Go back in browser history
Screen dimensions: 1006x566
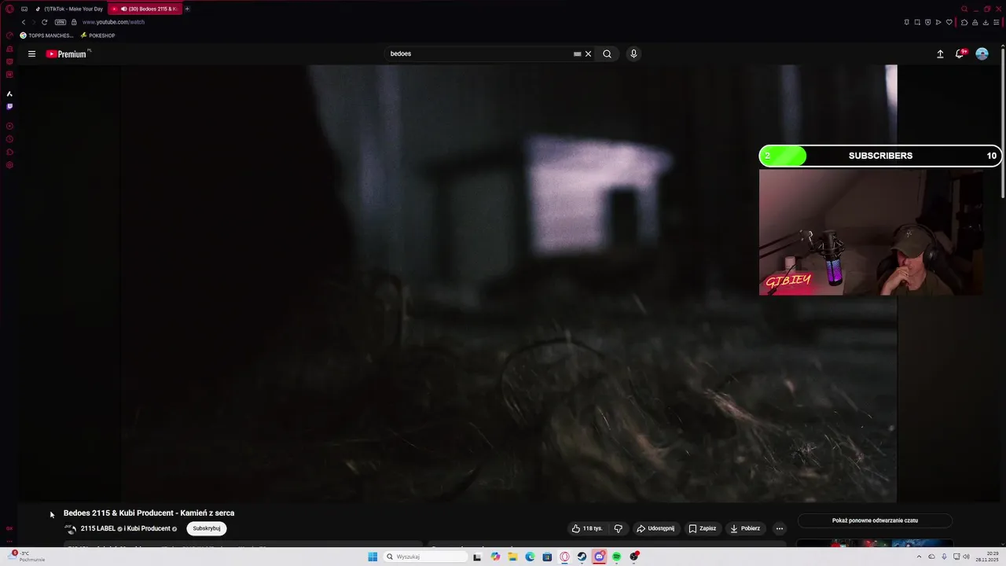click(x=24, y=22)
